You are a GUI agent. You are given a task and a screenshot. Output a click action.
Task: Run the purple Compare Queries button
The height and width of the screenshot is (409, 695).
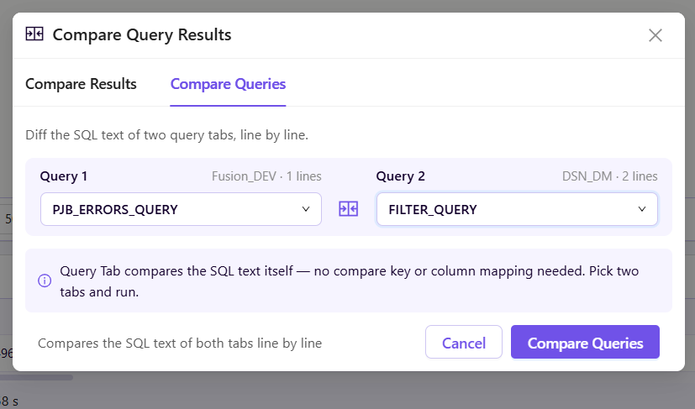click(x=585, y=342)
